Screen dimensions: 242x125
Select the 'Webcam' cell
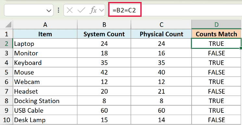pyautogui.click(x=45, y=82)
